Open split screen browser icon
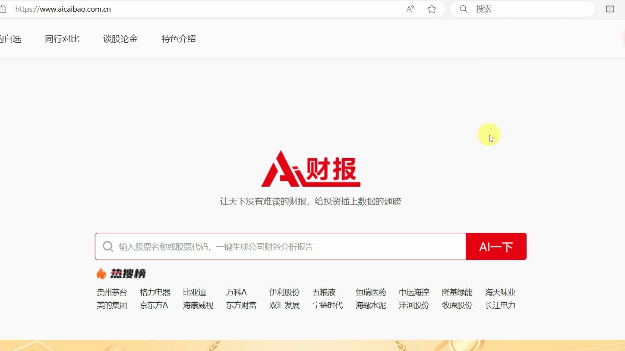 tap(610, 9)
